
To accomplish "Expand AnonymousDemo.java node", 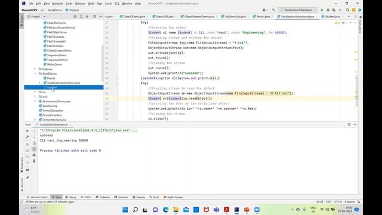I will click(35, 101).
